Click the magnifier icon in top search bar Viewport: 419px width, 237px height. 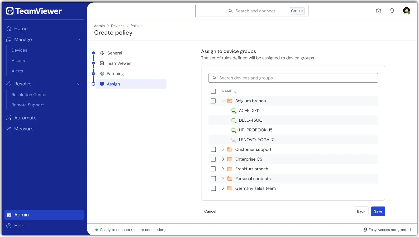click(230, 11)
